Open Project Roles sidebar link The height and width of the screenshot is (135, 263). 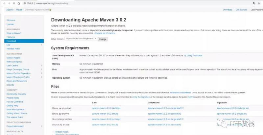13,98
